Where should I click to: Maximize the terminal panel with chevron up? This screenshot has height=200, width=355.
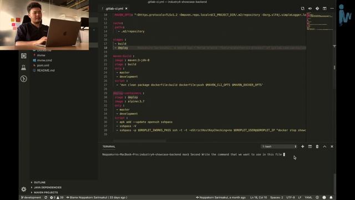324,147
